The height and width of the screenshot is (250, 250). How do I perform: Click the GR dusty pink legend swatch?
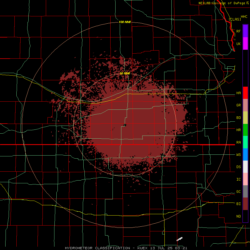[245, 105]
